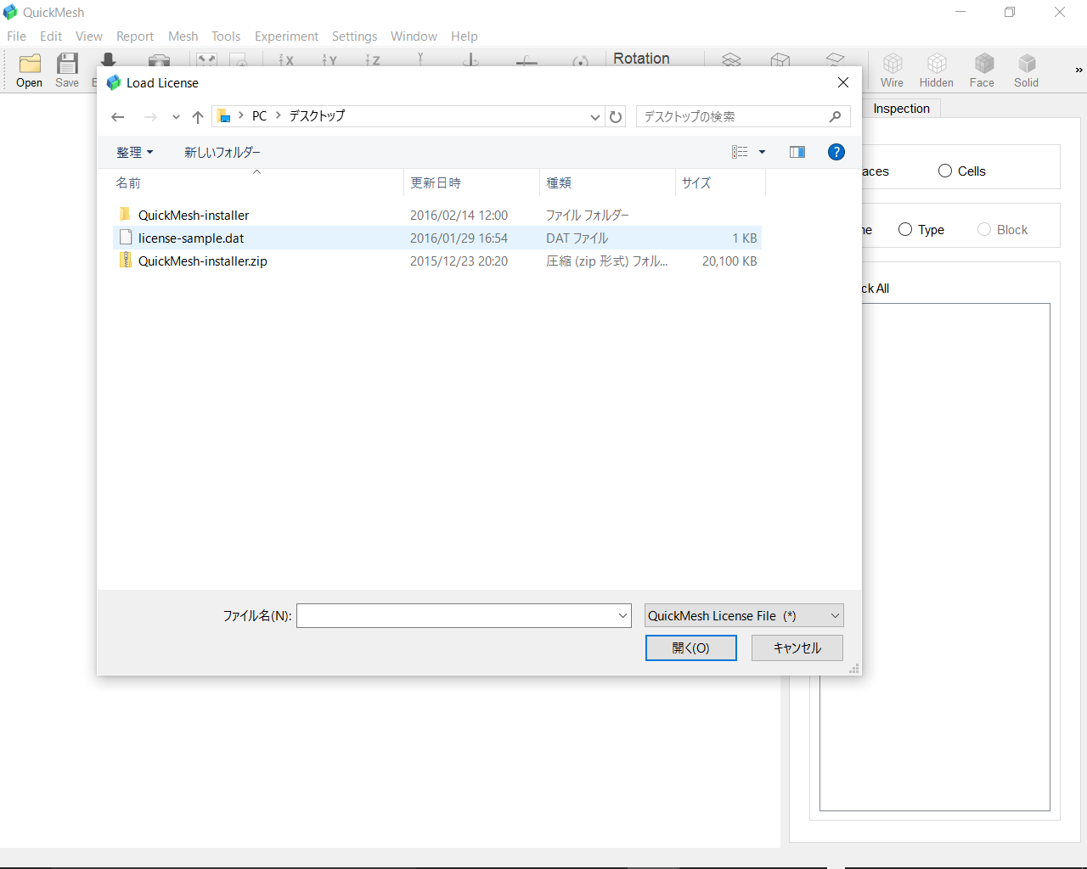Select the Block radio button

click(984, 229)
